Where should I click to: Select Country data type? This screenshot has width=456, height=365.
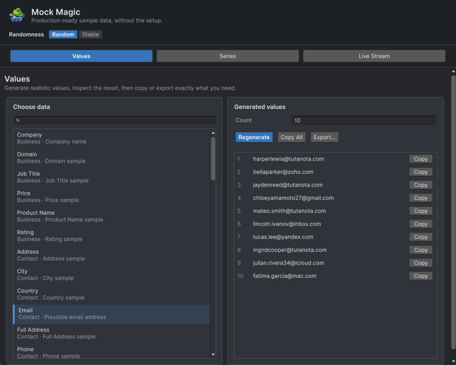pyautogui.click(x=111, y=294)
